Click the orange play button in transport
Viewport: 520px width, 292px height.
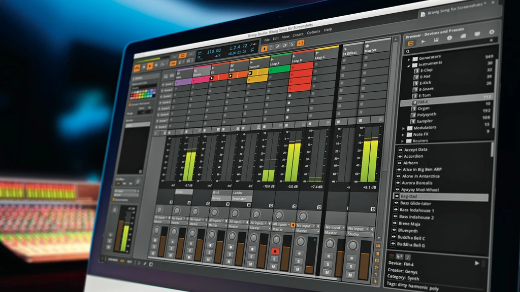click(x=150, y=66)
